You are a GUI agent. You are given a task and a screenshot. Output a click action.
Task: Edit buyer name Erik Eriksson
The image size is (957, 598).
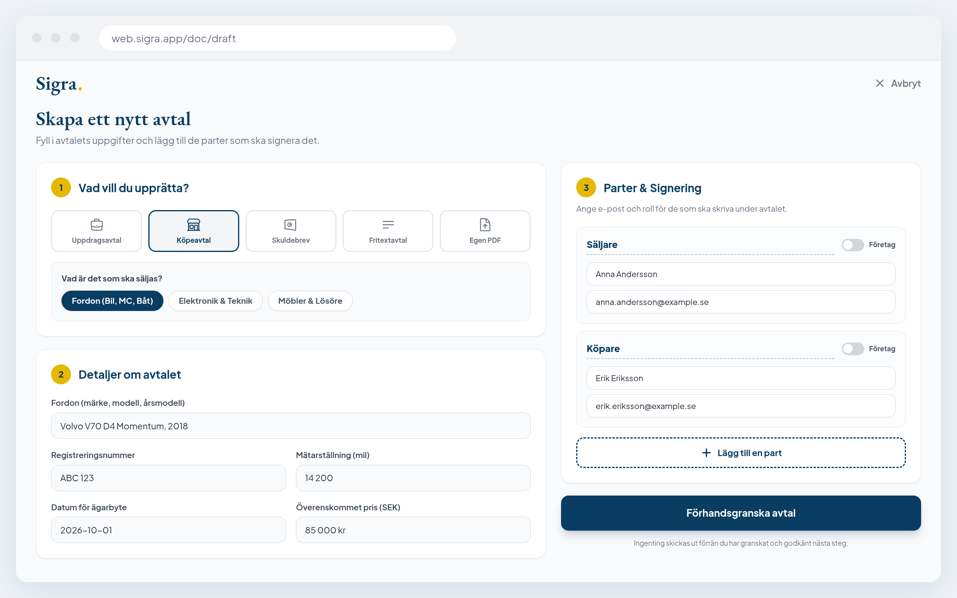point(741,378)
